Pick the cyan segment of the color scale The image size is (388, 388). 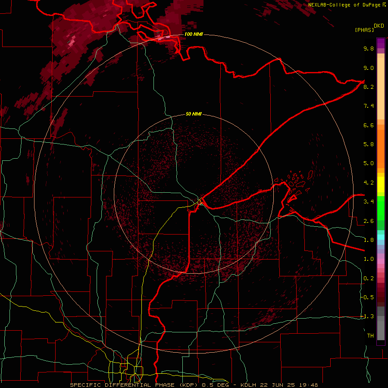[x=381, y=237]
